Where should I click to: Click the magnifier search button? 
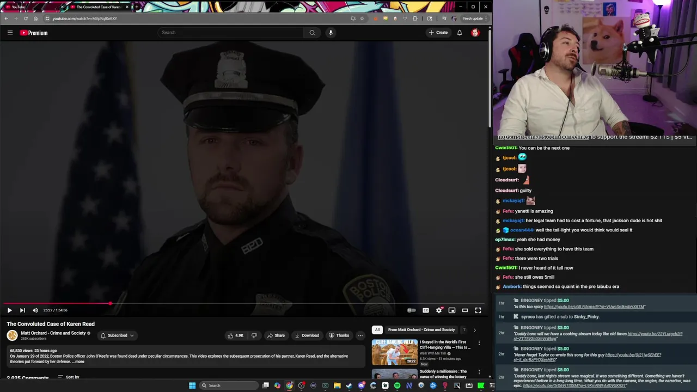click(x=312, y=33)
